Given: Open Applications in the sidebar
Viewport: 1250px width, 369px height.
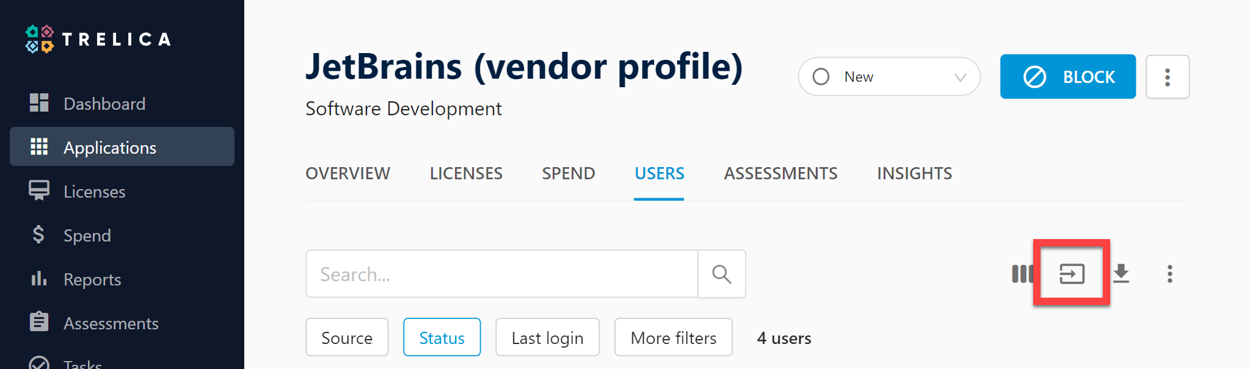Looking at the screenshot, I should point(122,147).
